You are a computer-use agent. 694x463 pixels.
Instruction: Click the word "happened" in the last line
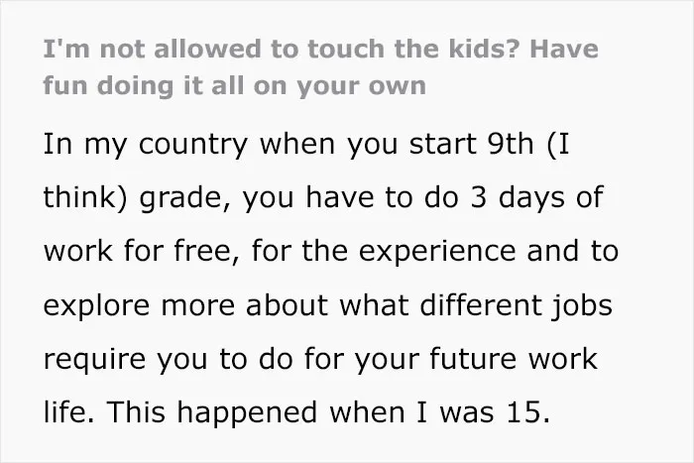point(248,413)
